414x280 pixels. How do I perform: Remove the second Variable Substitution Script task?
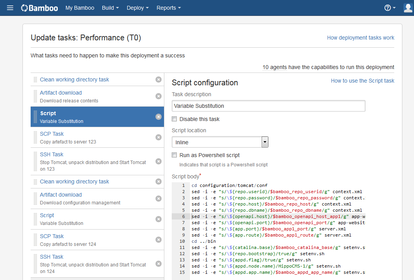[158, 219]
